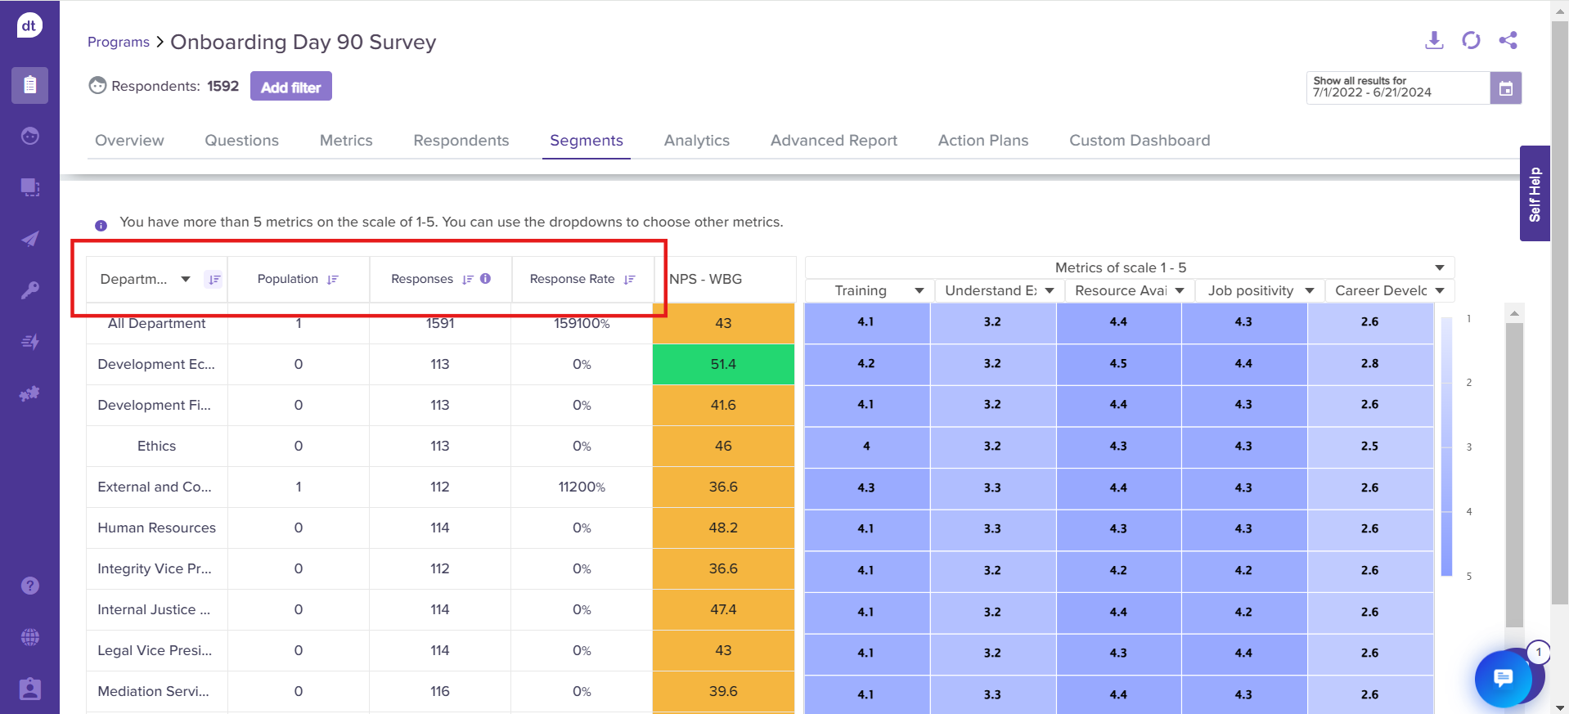
Task: Click the help question mark in sidebar
Action: point(30,586)
